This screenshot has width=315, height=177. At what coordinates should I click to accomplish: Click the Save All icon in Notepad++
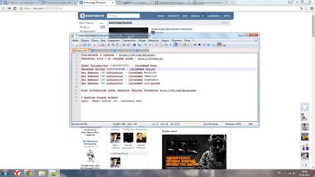[x=89, y=45]
